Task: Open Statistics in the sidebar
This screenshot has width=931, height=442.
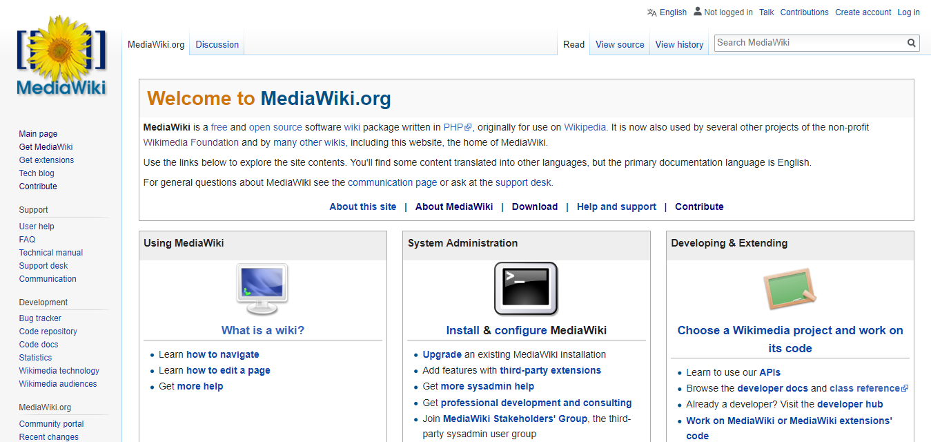Action: click(x=35, y=358)
